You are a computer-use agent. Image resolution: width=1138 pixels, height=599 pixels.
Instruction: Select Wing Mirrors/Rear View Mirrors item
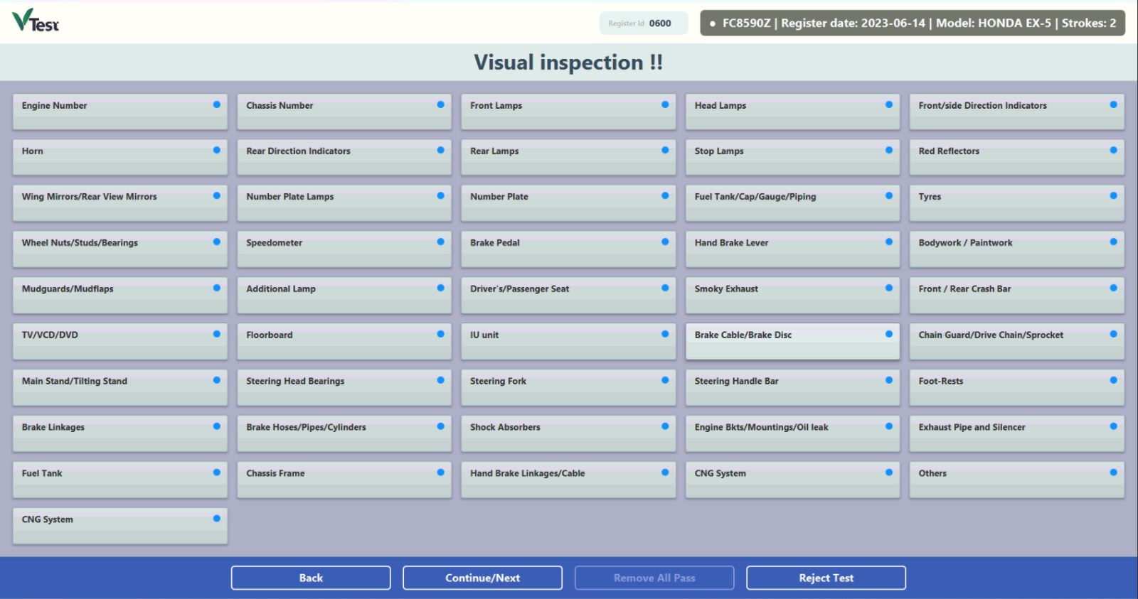click(x=120, y=203)
